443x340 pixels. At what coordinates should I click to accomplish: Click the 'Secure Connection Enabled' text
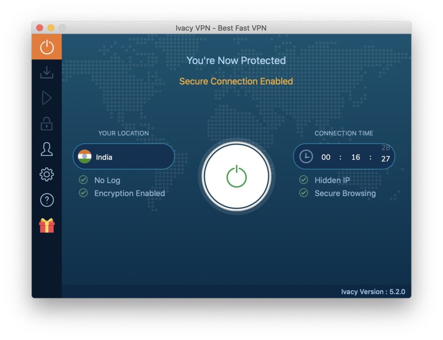pos(236,81)
